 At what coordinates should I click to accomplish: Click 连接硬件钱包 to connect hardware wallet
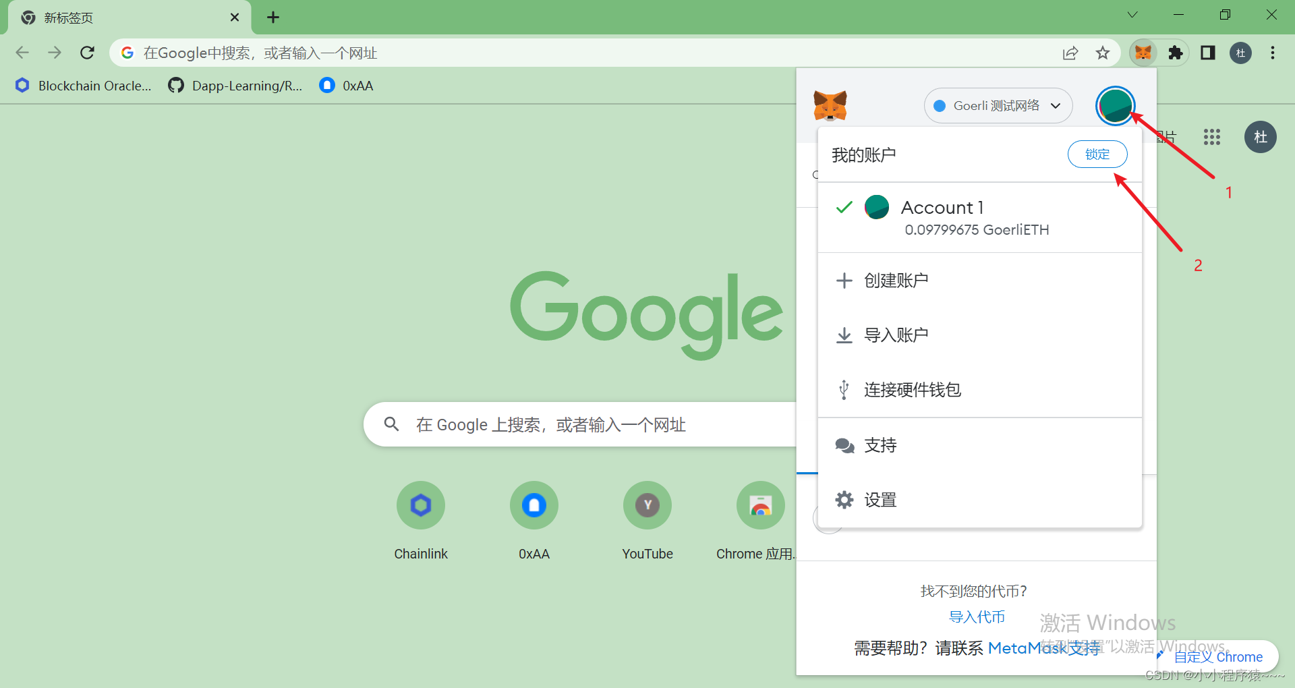912,389
